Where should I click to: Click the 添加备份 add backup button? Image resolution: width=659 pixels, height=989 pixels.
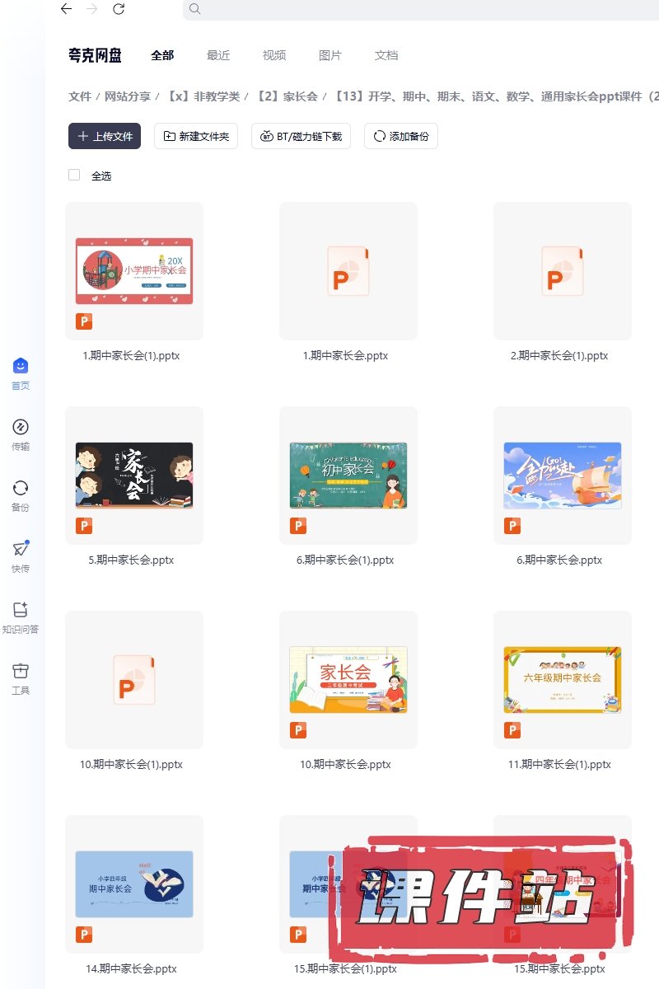[x=401, y=136]
